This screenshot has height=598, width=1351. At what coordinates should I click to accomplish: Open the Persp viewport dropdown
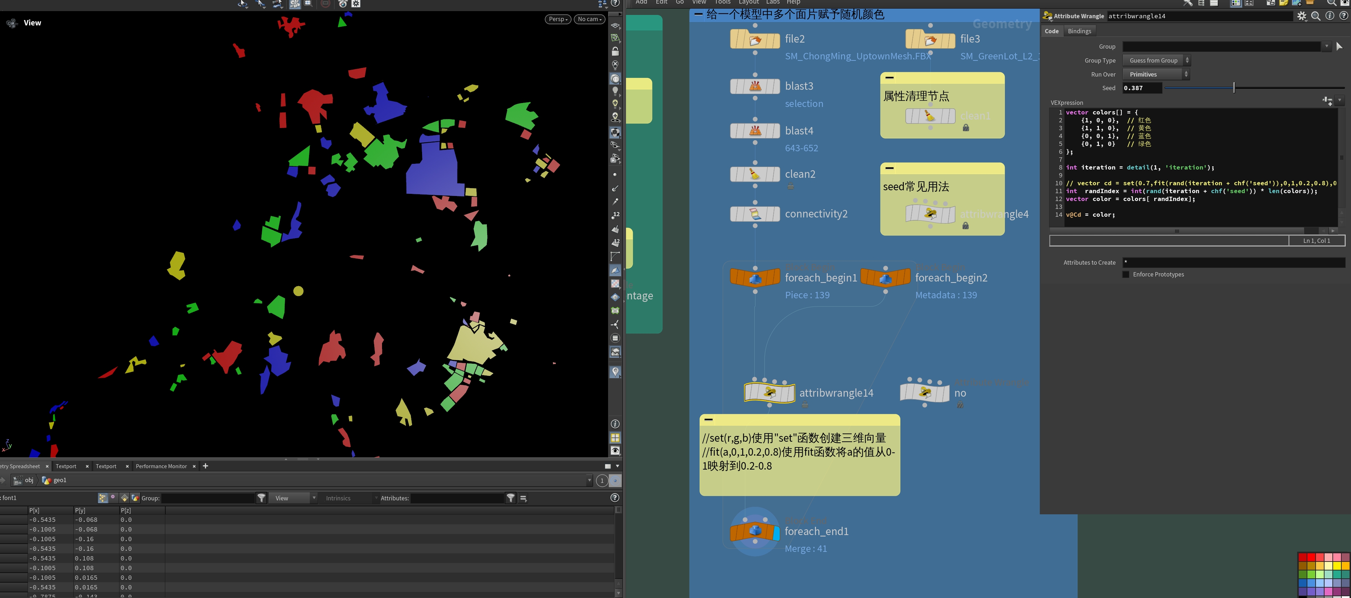tap(558, 19)
